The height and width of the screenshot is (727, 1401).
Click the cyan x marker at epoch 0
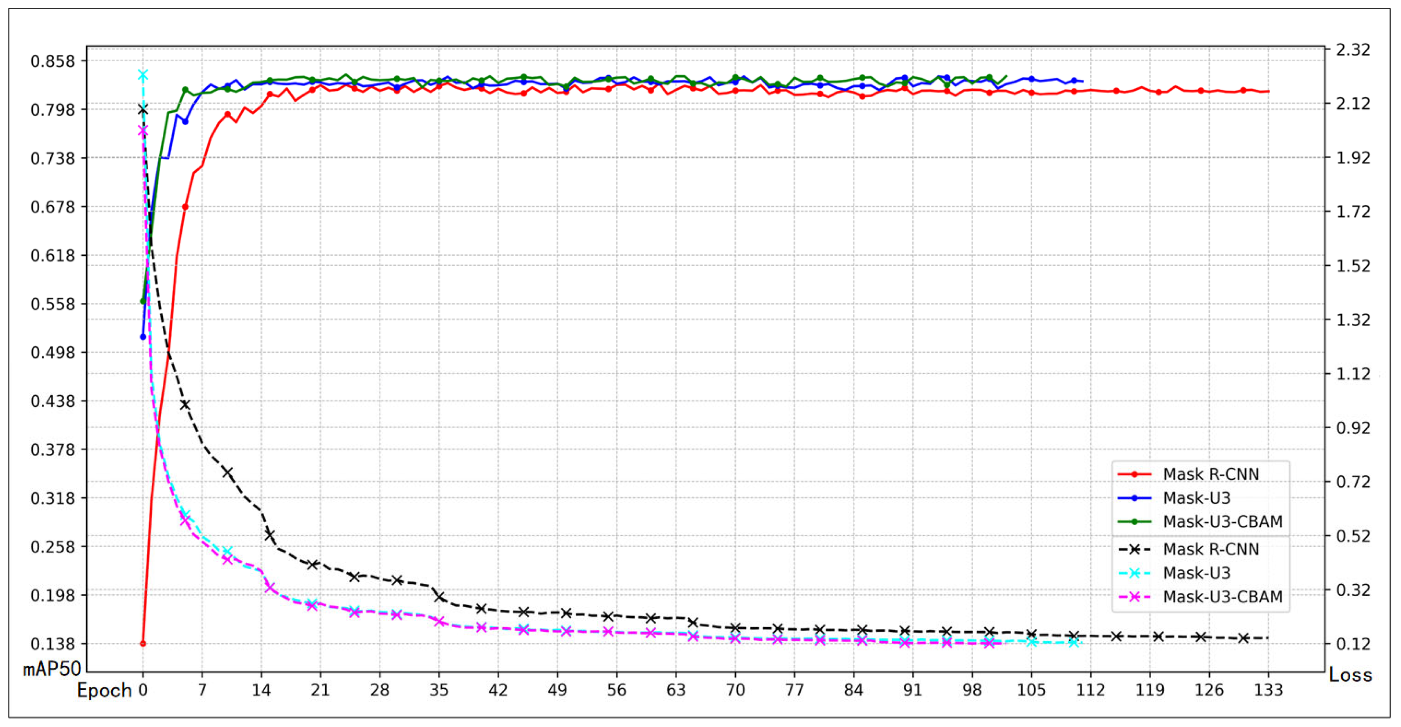tap(143, 75)
